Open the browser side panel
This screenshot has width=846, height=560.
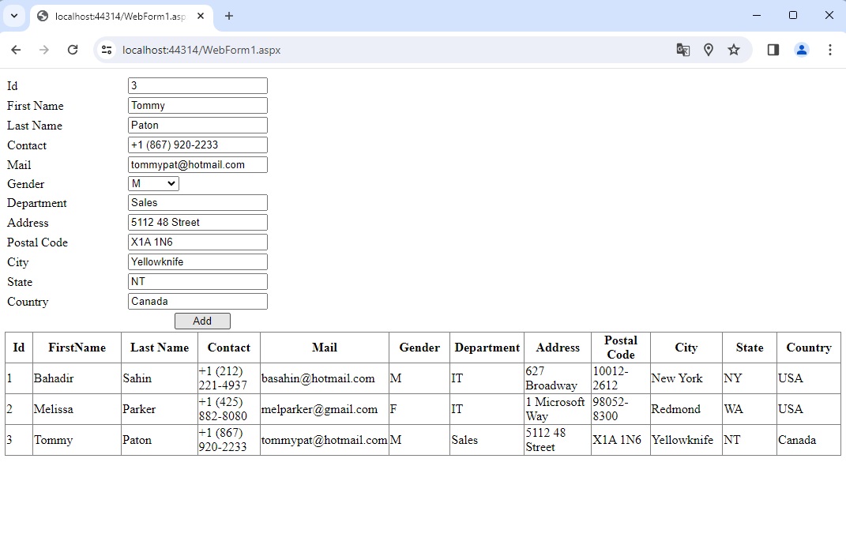pyautogui.click(x=773, y=50)
